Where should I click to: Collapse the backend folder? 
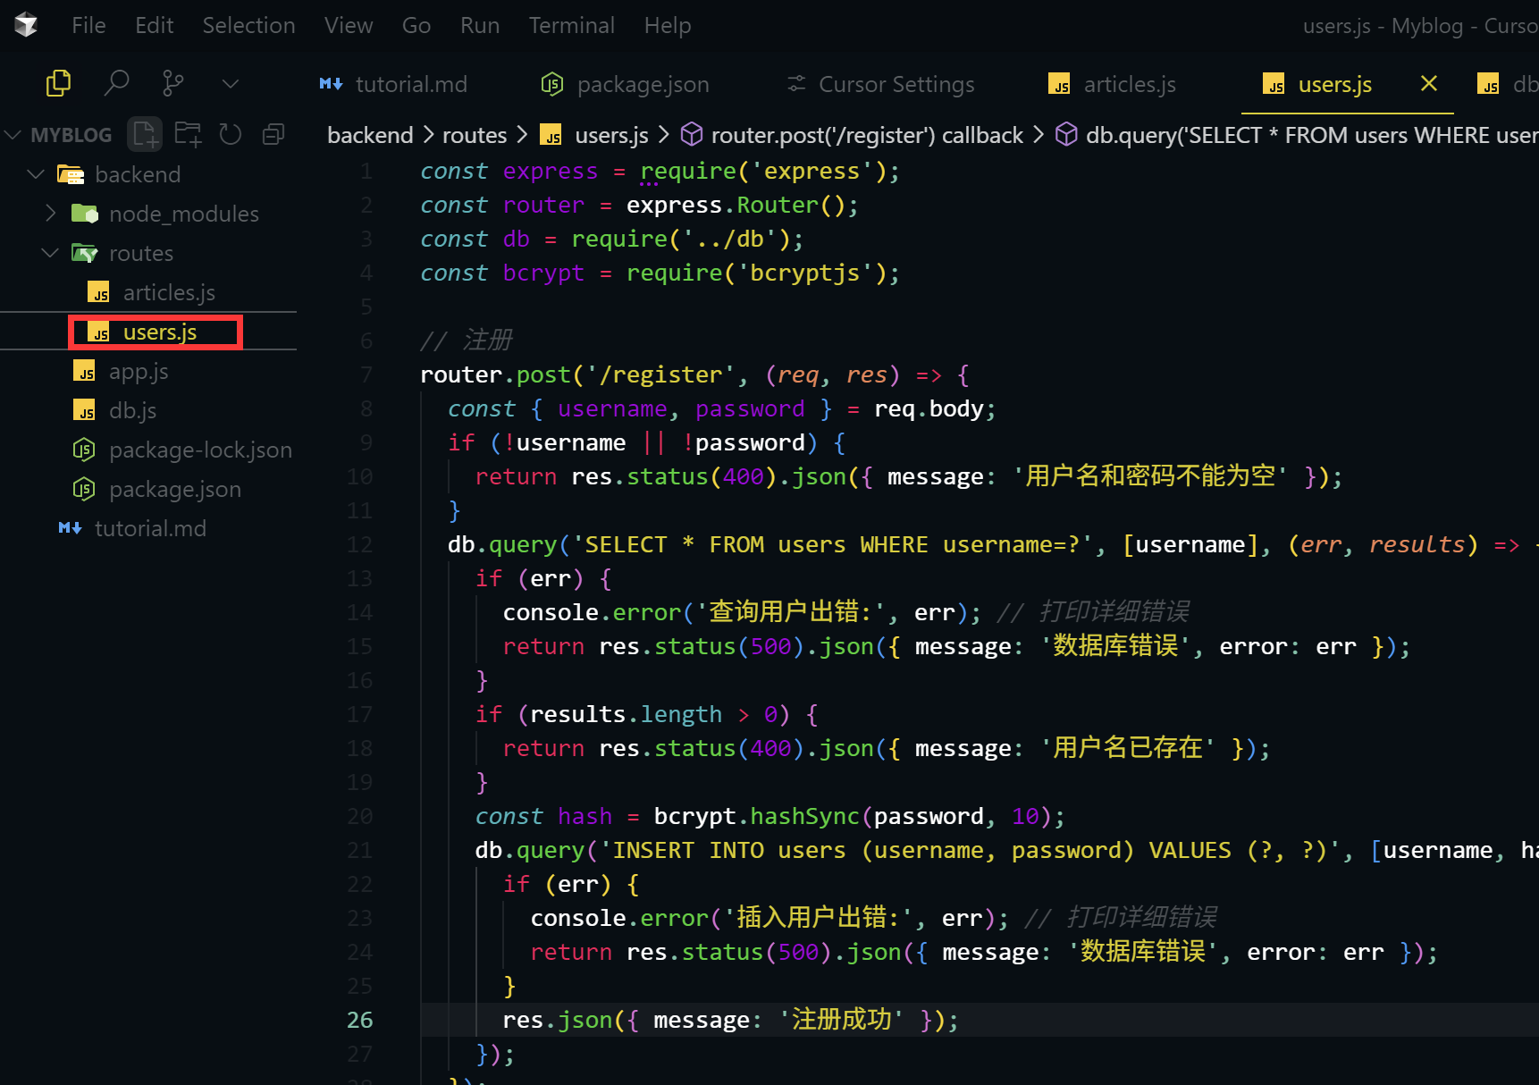coord(36,174)
